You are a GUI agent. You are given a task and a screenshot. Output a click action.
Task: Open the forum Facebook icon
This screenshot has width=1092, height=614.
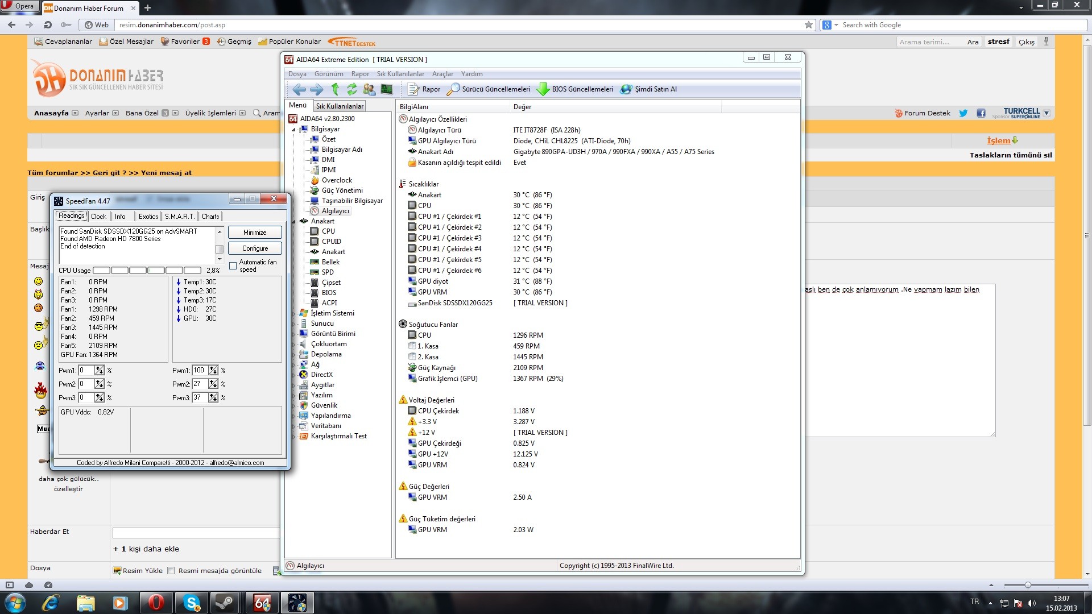coord(981,113)
